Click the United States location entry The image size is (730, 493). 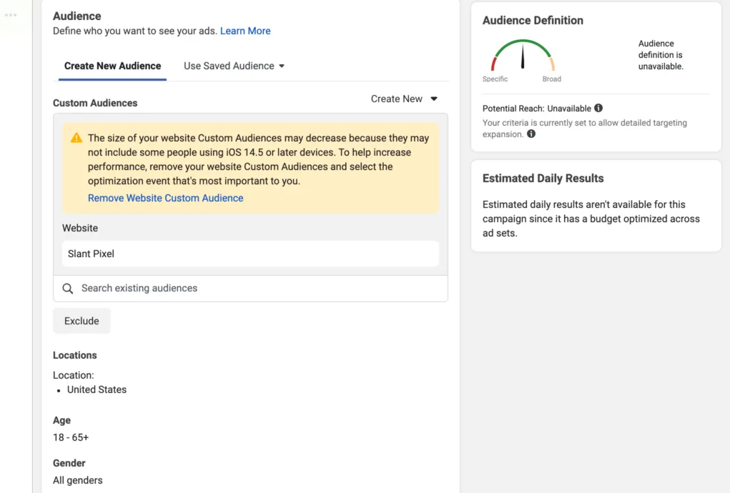(x=97, y=389)
